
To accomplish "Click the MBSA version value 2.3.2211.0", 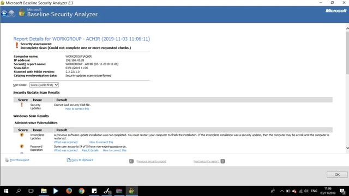I will click(73, 72).
